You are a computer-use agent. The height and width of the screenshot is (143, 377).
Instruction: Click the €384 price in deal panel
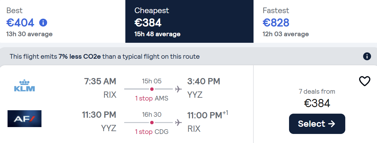point(317,103)
